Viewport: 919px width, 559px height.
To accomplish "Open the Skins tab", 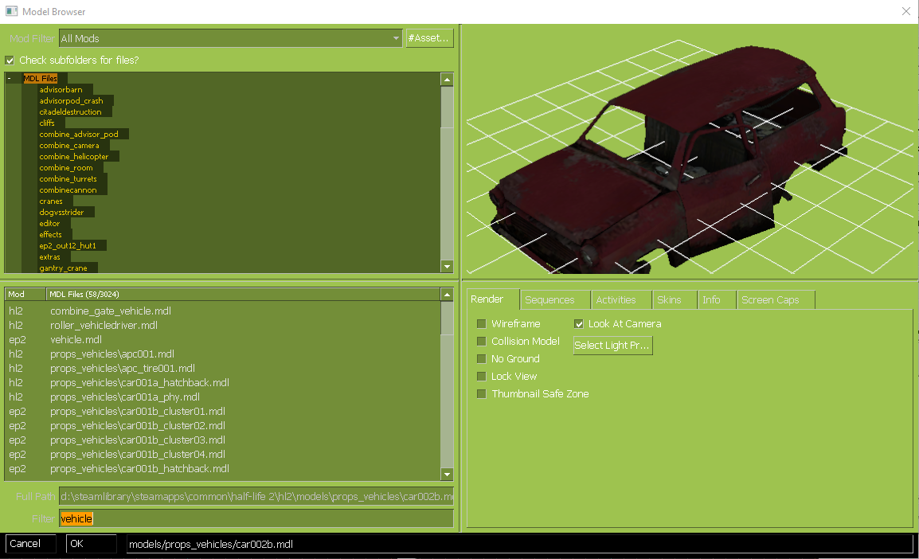I will coord(669,300).
